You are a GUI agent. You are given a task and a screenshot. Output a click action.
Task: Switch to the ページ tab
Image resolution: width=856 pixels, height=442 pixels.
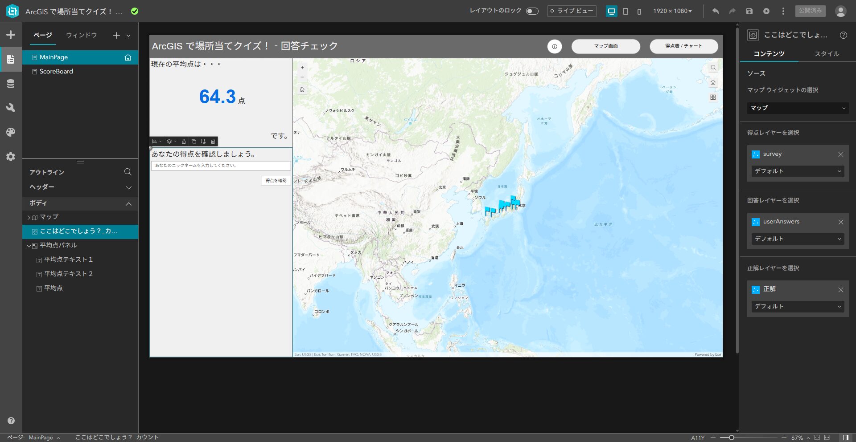click(x=43, y=35)
